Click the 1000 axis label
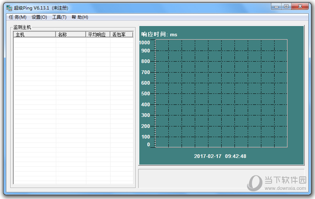The height and width of the screenshot is (199, 315). pyautogui.click(x=144, y=43)
